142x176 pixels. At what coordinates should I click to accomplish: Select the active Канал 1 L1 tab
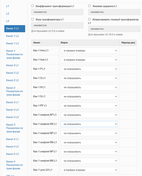coord(15,29)
